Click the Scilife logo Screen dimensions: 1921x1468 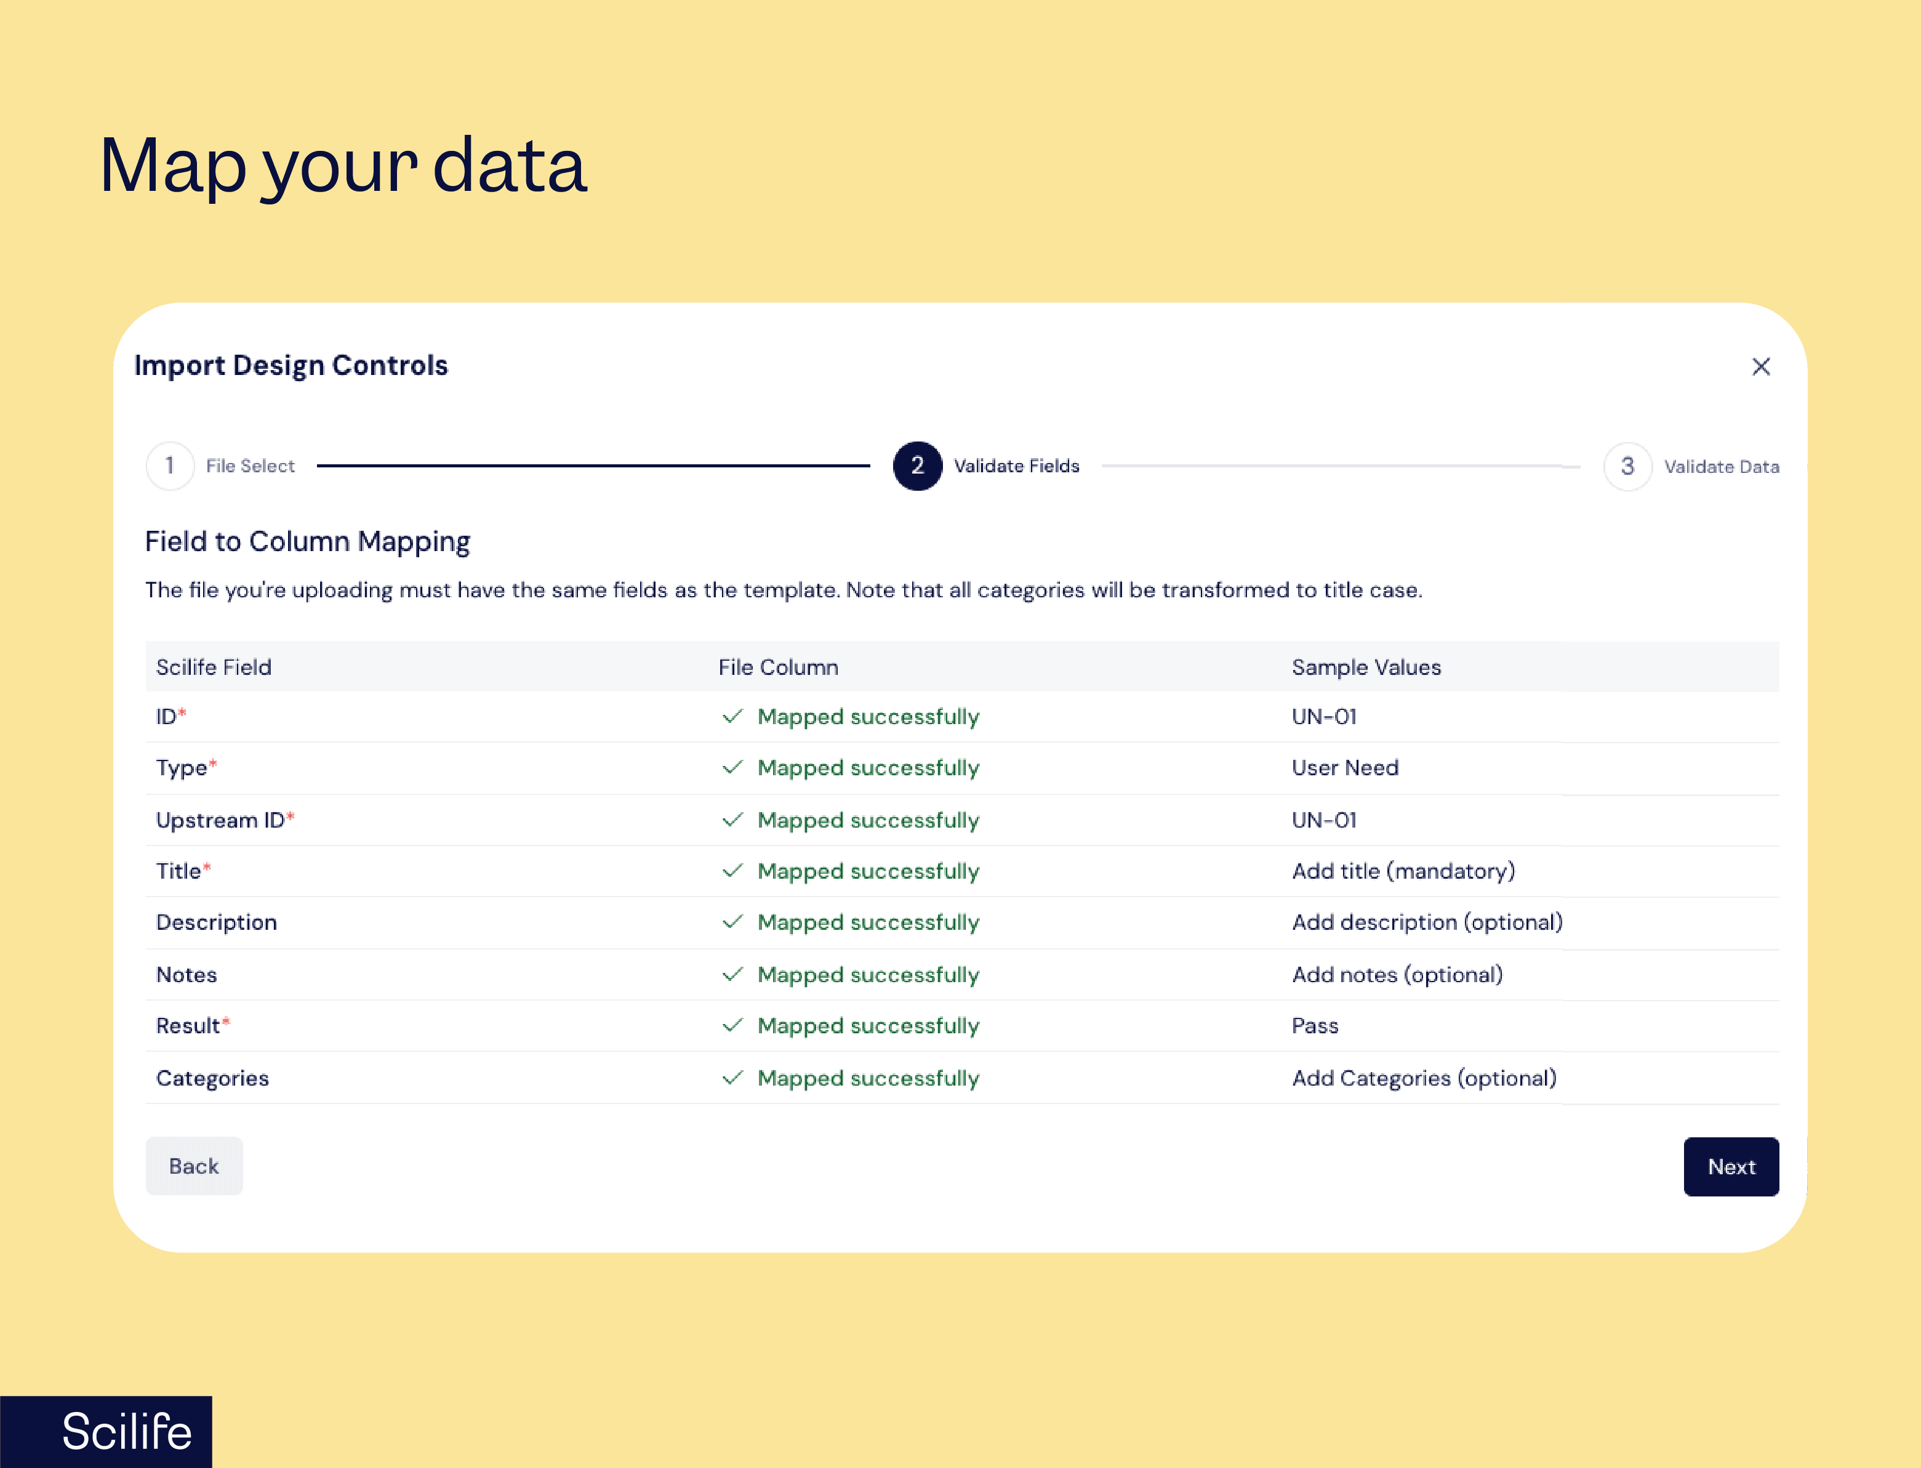pos(126,1430)
